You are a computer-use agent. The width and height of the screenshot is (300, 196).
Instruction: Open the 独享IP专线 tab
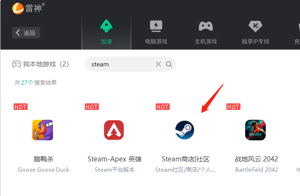pos(255,32)
